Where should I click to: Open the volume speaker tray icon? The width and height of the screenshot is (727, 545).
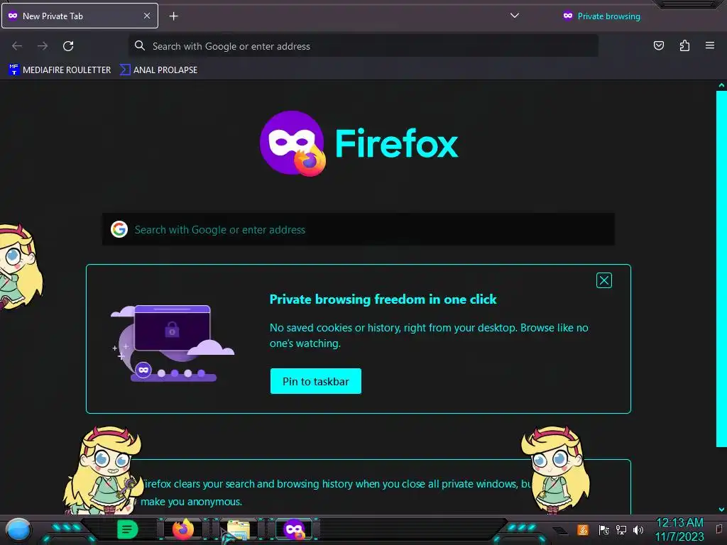[638, 529]
